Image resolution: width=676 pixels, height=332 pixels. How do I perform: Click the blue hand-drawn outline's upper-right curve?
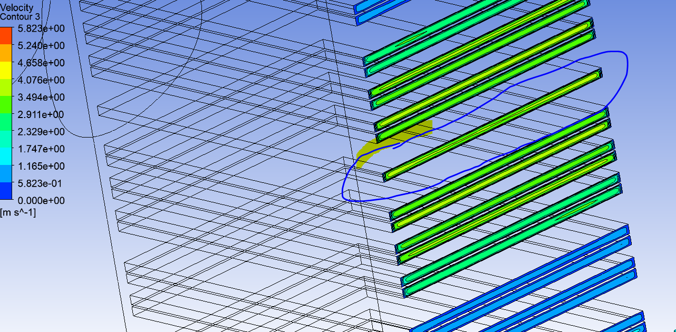(x=625, y=63)
